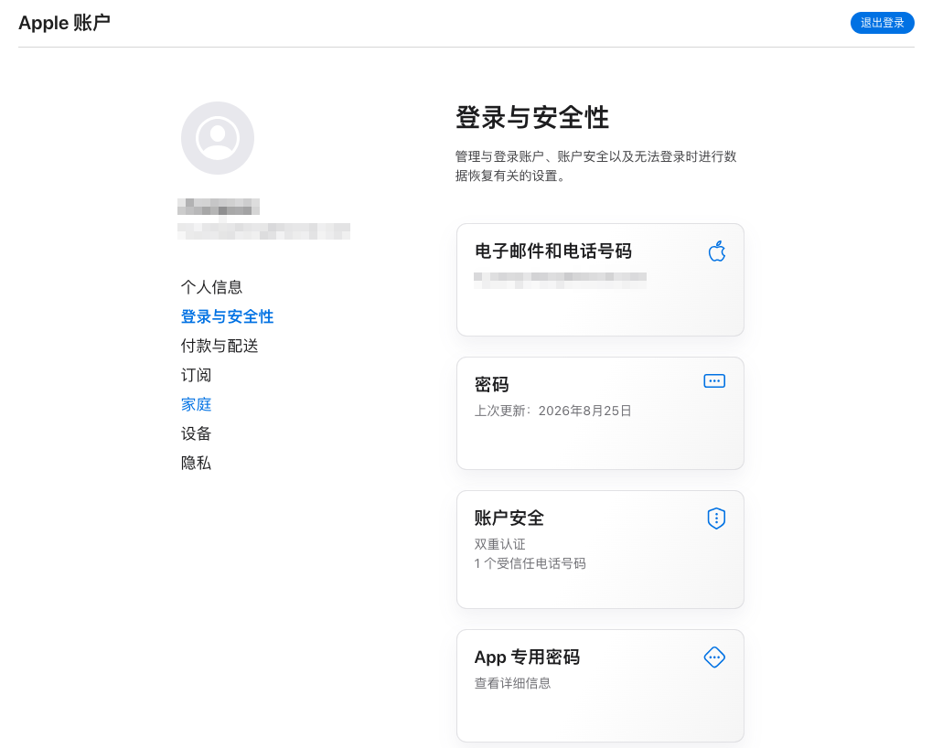Click the Apple 账户 header title
Screen dimensions: 932x748
point(64,23)
